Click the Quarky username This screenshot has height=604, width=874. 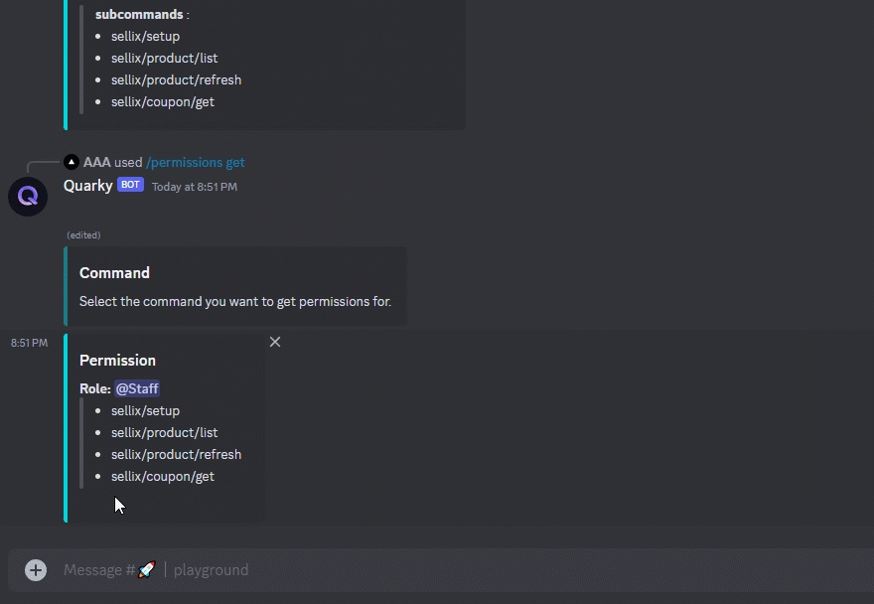[88, 185]
